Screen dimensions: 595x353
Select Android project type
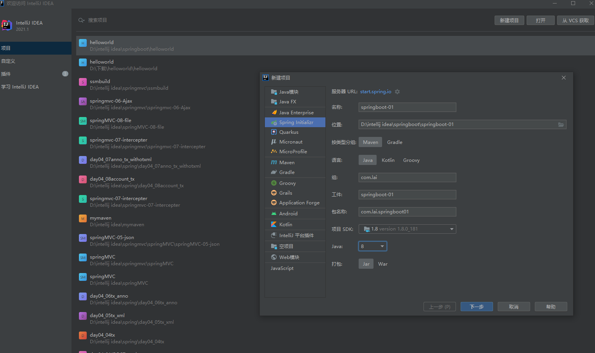pyautogui.click(x=295, y=214)
